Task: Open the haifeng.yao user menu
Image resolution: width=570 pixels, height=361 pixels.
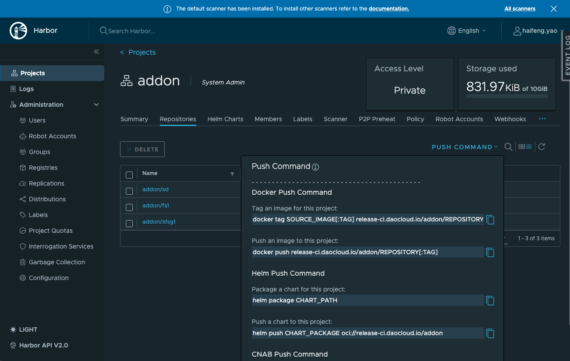Action: pos(539,31)
